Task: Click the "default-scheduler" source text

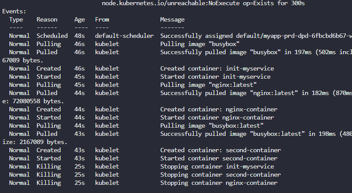Action: click(x=124, y=36)
